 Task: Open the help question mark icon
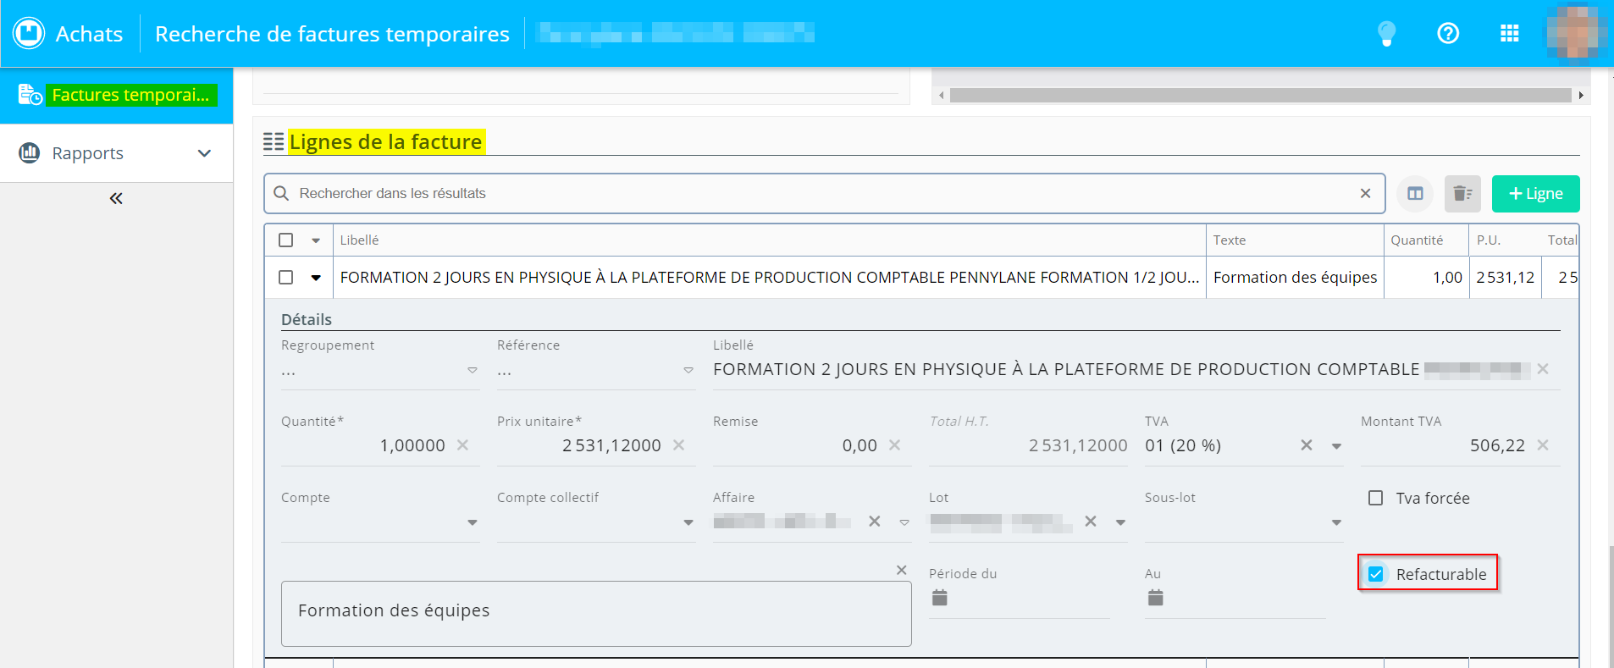[x=1448, y=34]
